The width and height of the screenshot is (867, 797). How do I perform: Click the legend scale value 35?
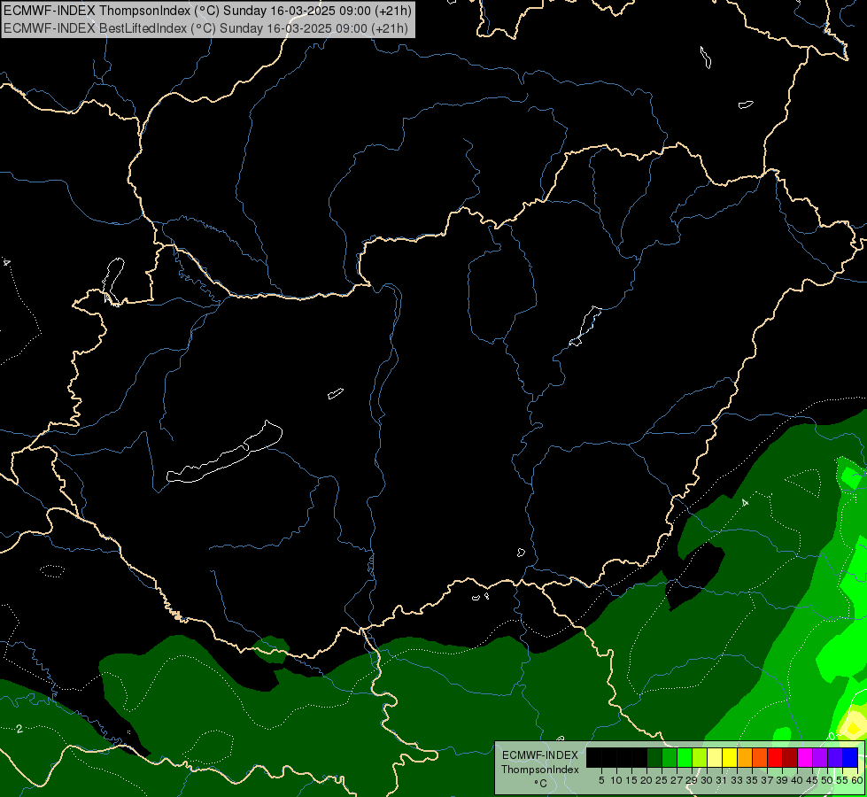[752, 780]
